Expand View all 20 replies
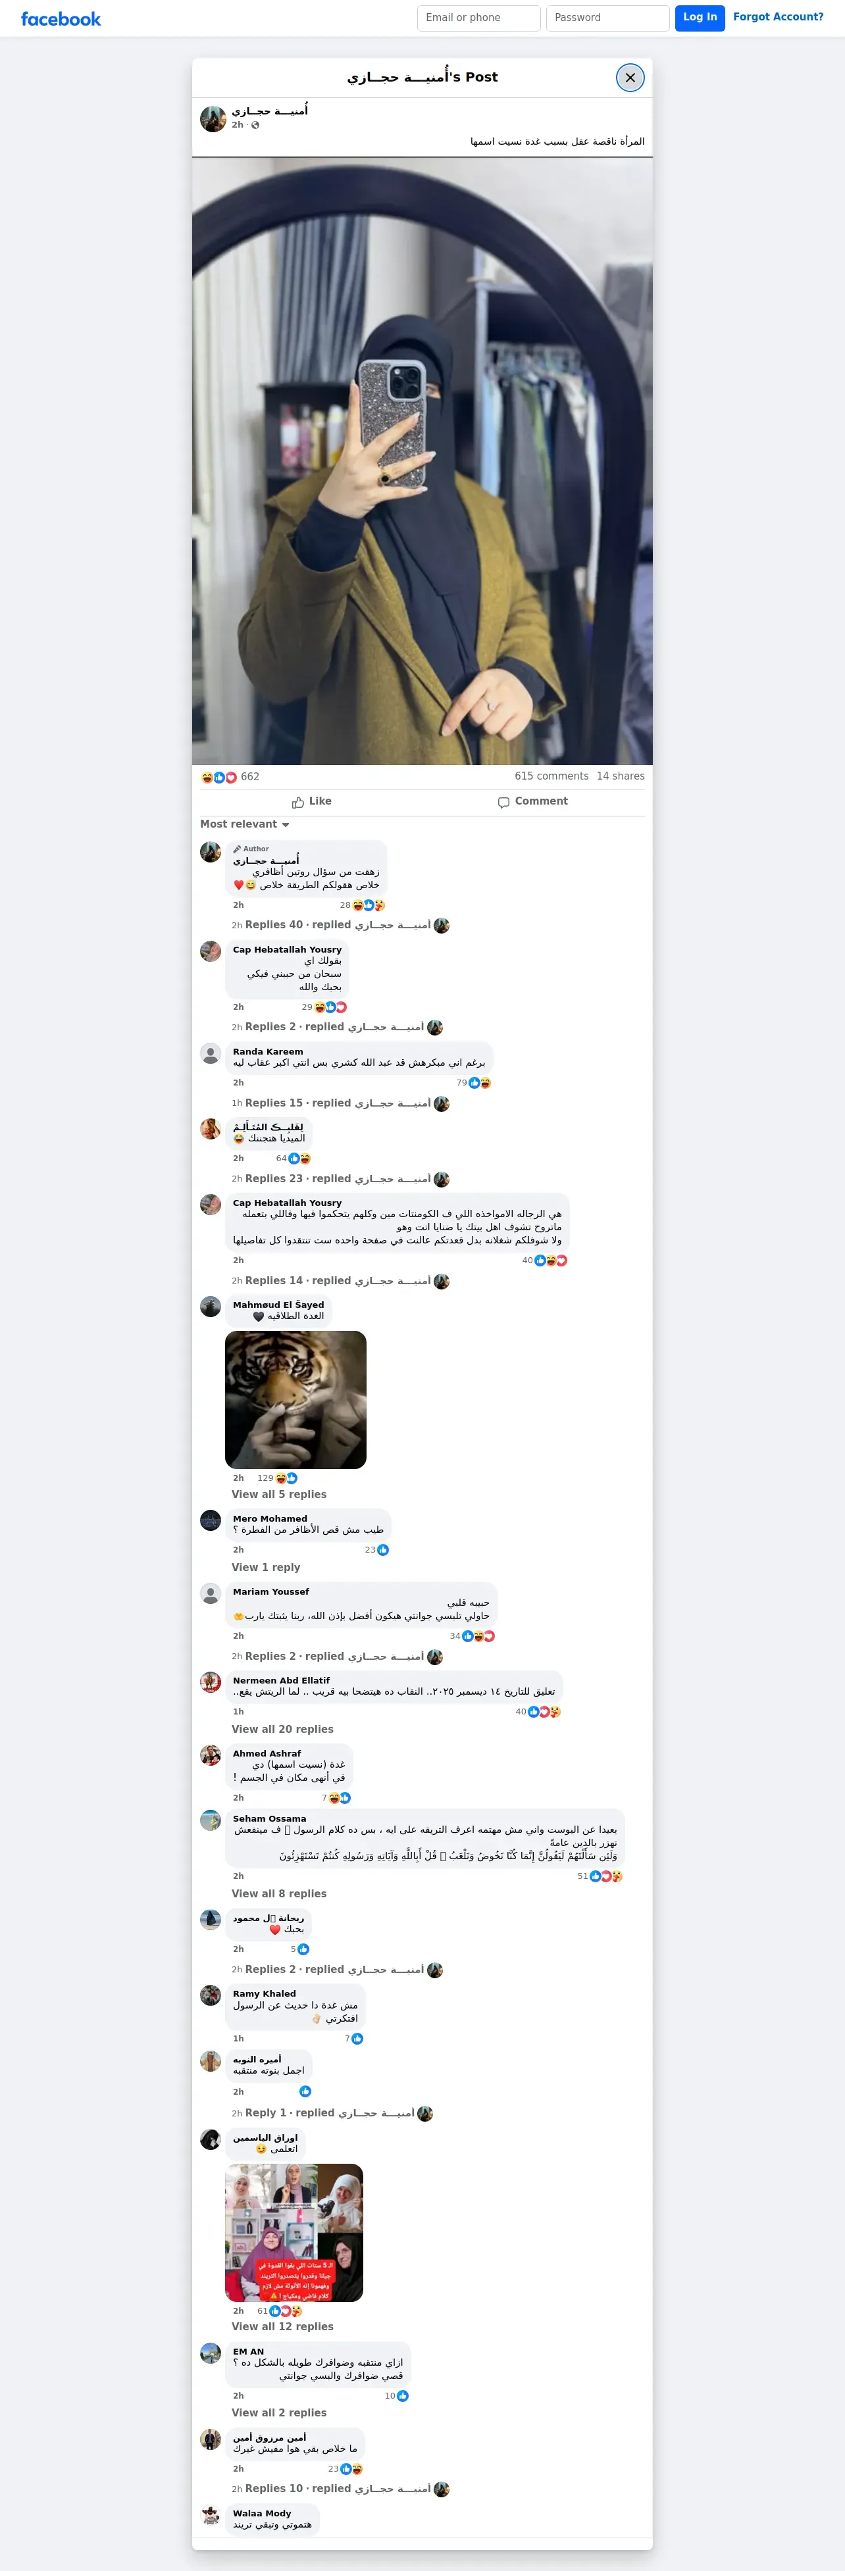Screen dimensions: 845x2571 [283, 1730]
